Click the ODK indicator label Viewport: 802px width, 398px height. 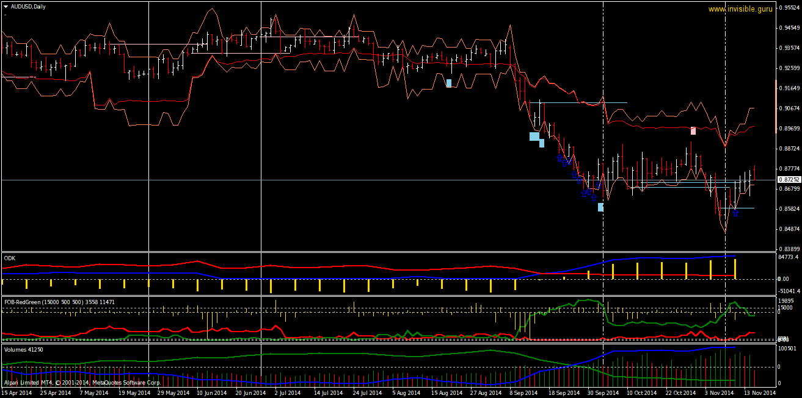(x=10, y=258)
